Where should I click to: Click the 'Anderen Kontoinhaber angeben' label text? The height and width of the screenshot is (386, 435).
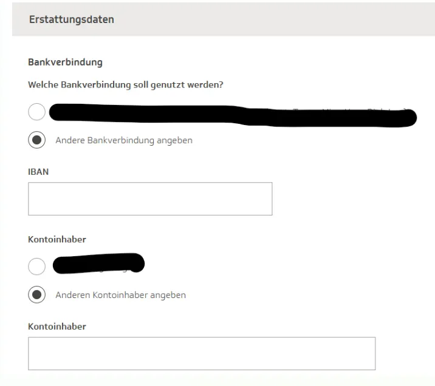pos(120,295)
